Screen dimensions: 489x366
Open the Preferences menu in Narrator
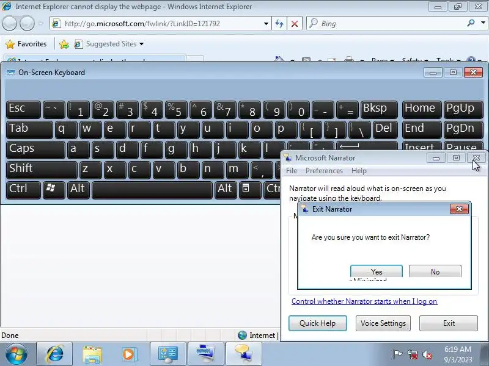[x=324, y=171]
